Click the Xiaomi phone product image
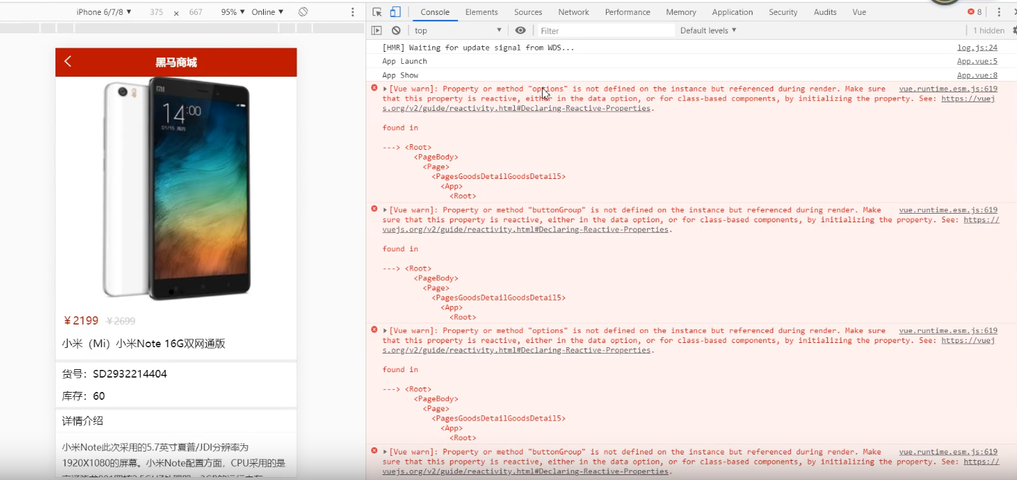Viewport: 1017px width, 480px height. (176, 188)
